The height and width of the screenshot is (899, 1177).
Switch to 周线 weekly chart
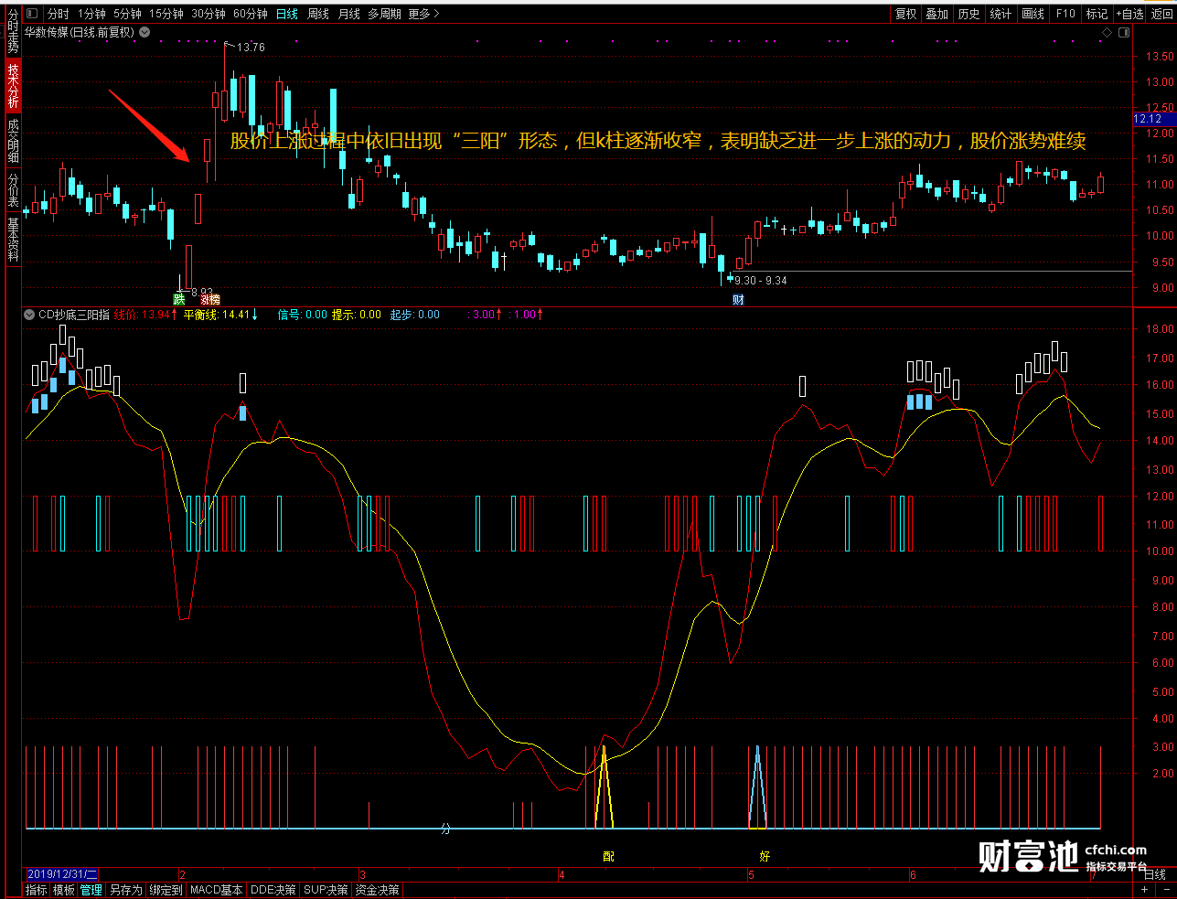click(318, 14)
